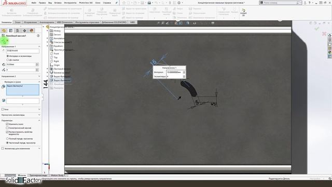Screen dimensions: 332x187
Task: Open the ConfigurationManager tab icon
Action: 18,31
